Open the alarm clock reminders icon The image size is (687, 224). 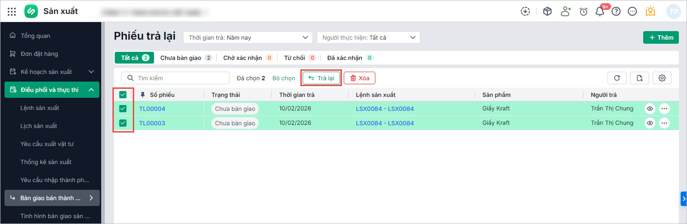point(584,12)
